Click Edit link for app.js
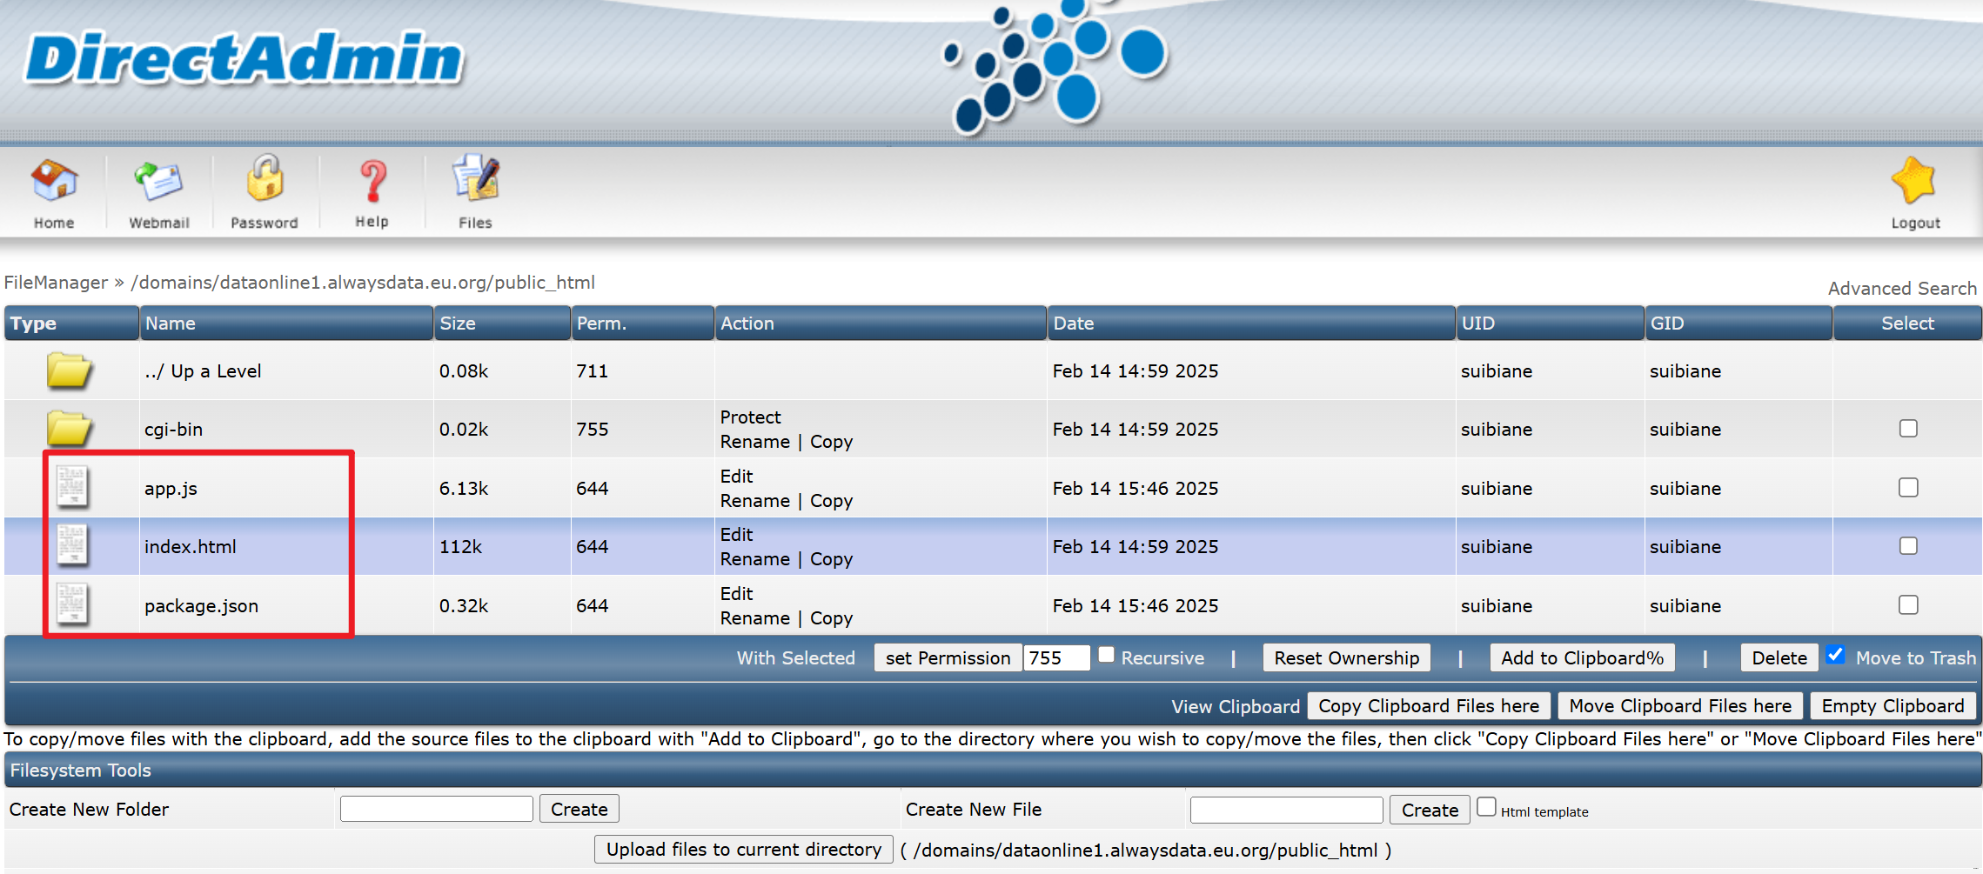 pos(736,477)
